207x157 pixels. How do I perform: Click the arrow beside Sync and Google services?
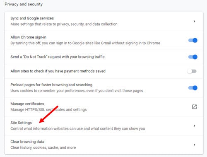[x=194, y=21]
